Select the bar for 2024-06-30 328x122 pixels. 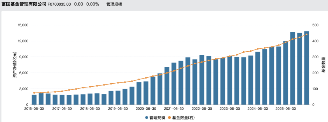click(258, 78)
